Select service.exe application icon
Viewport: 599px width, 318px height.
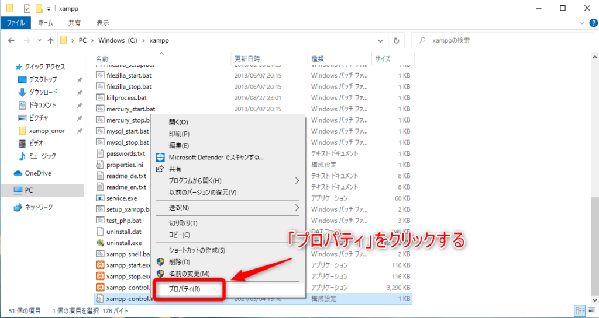100,198
